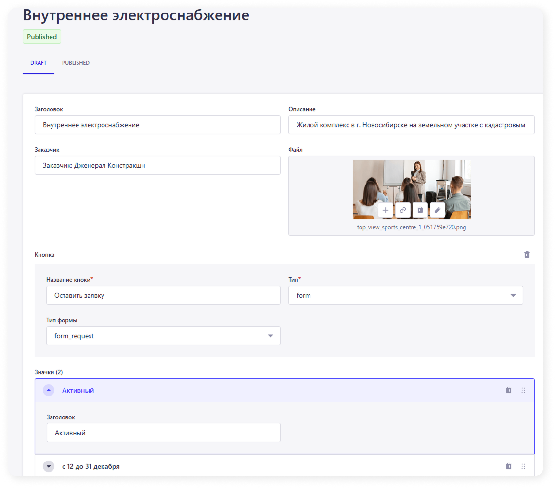Delete the 'с 12 до 31 декабря' item
The height and width of the screenshot is (488, 555).
tap(509, 466)
